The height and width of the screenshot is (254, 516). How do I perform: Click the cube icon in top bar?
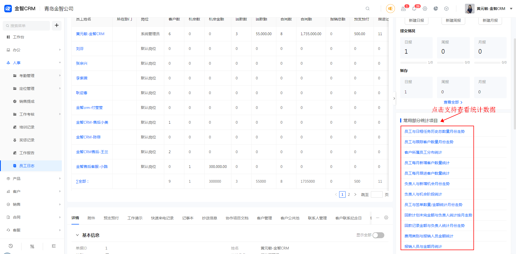pos(446,9)
